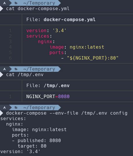Click the prompt arrow before docker-compose --env-file
This screenshot has height=156, width=133.
(1, 113)
